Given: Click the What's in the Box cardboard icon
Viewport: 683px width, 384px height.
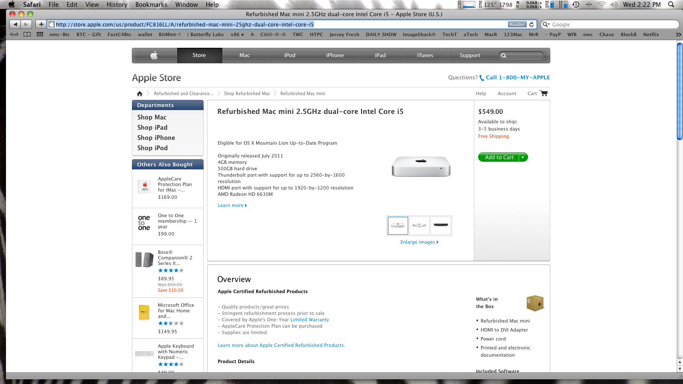Looking at the screenshot, I should 535,303.
